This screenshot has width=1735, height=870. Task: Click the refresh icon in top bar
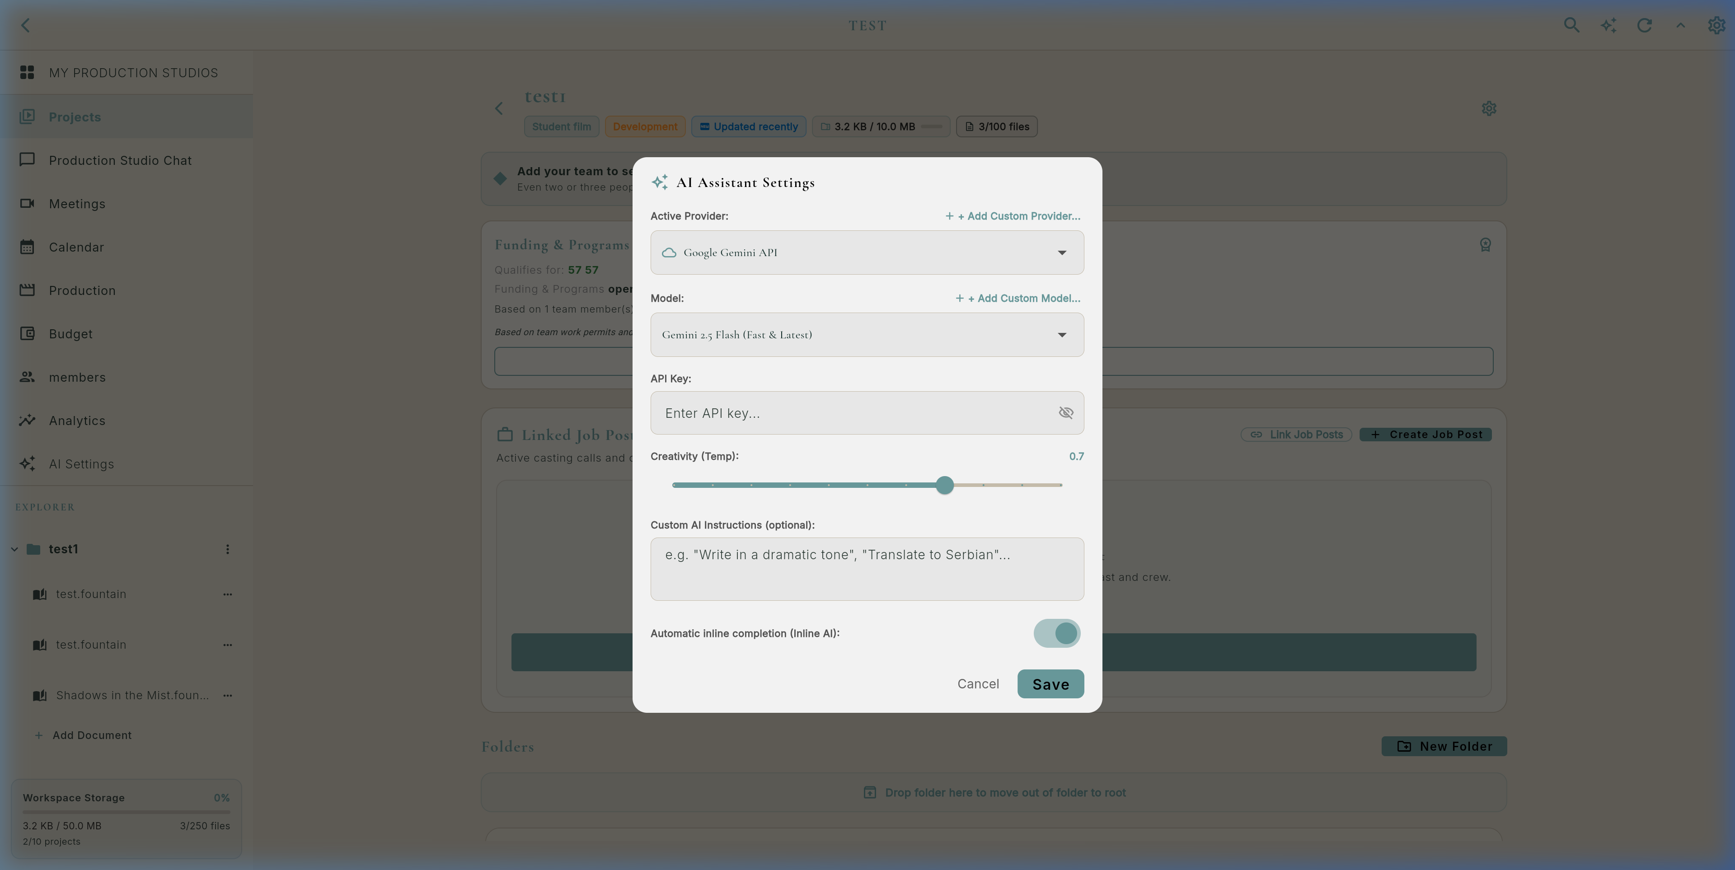click(x=1644, y=25)
